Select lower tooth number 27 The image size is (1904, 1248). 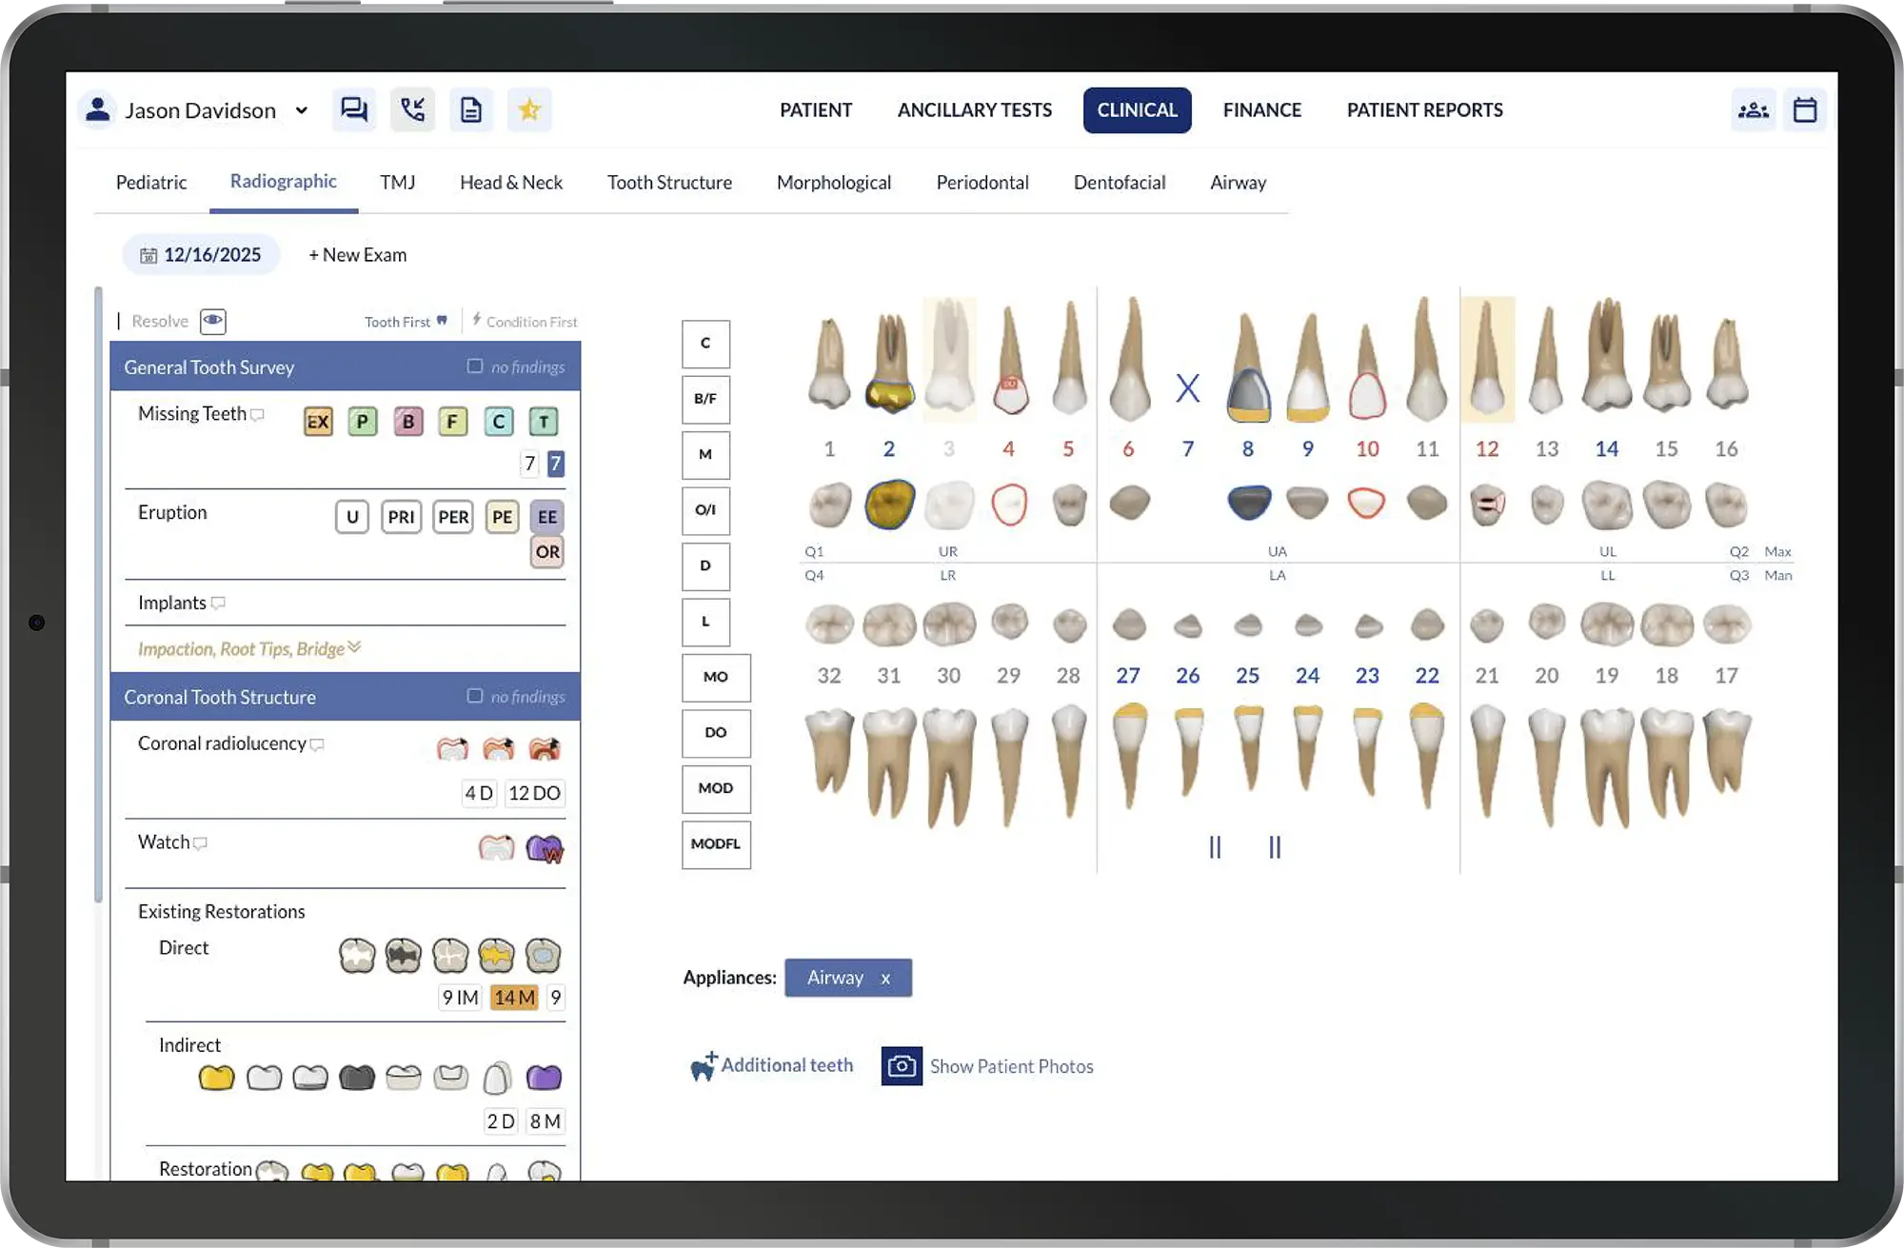click(1128, 676)
